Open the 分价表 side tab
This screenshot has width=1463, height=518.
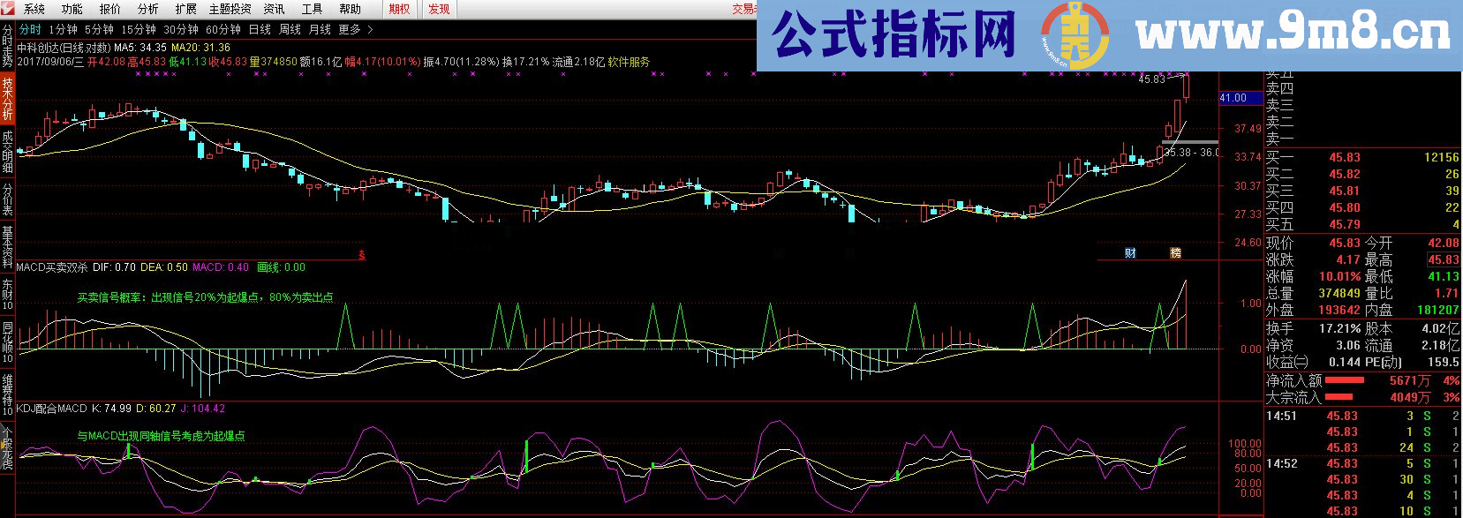click(7, 199)
